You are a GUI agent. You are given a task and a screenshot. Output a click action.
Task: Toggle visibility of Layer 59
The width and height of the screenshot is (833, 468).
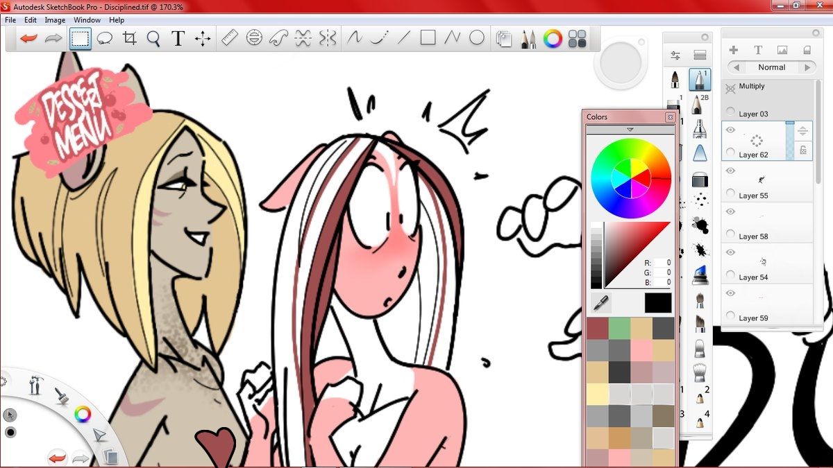(730, 293)
